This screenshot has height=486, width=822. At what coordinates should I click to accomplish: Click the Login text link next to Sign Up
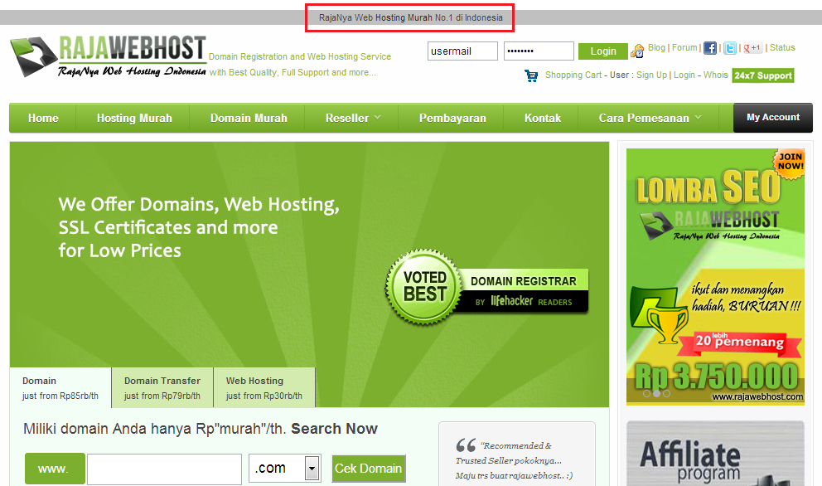point(684,75)
